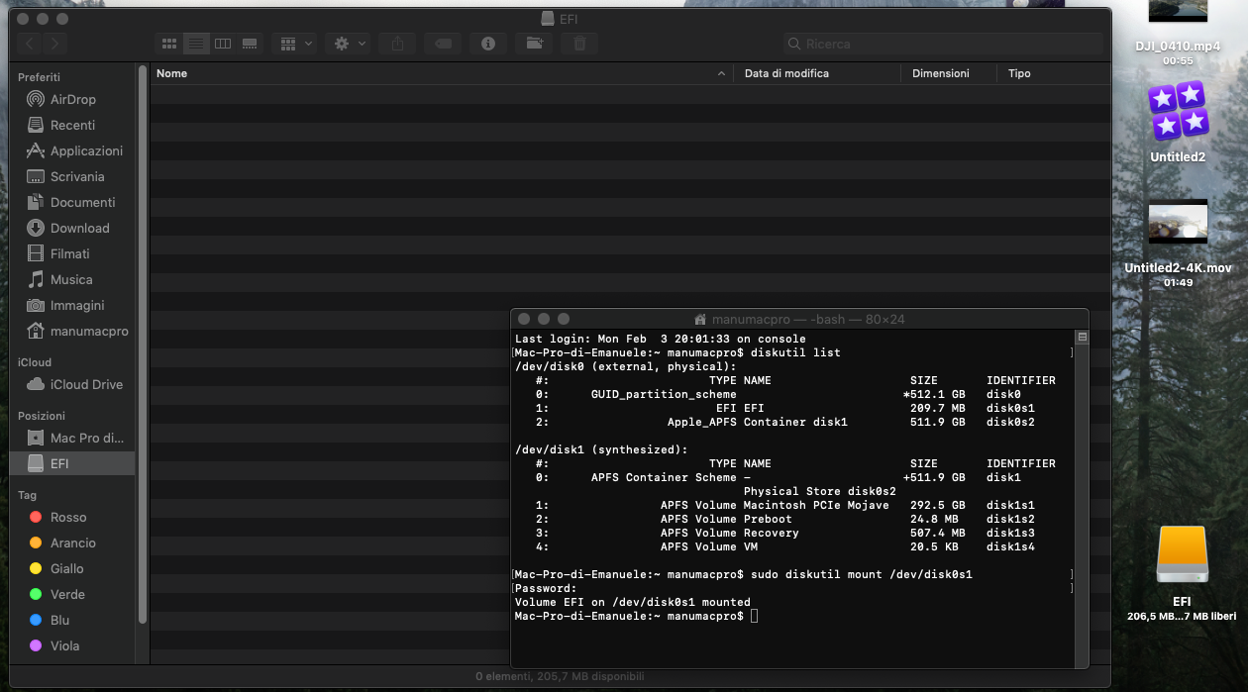Click the Blu blue tag

[x=72, y=620]
